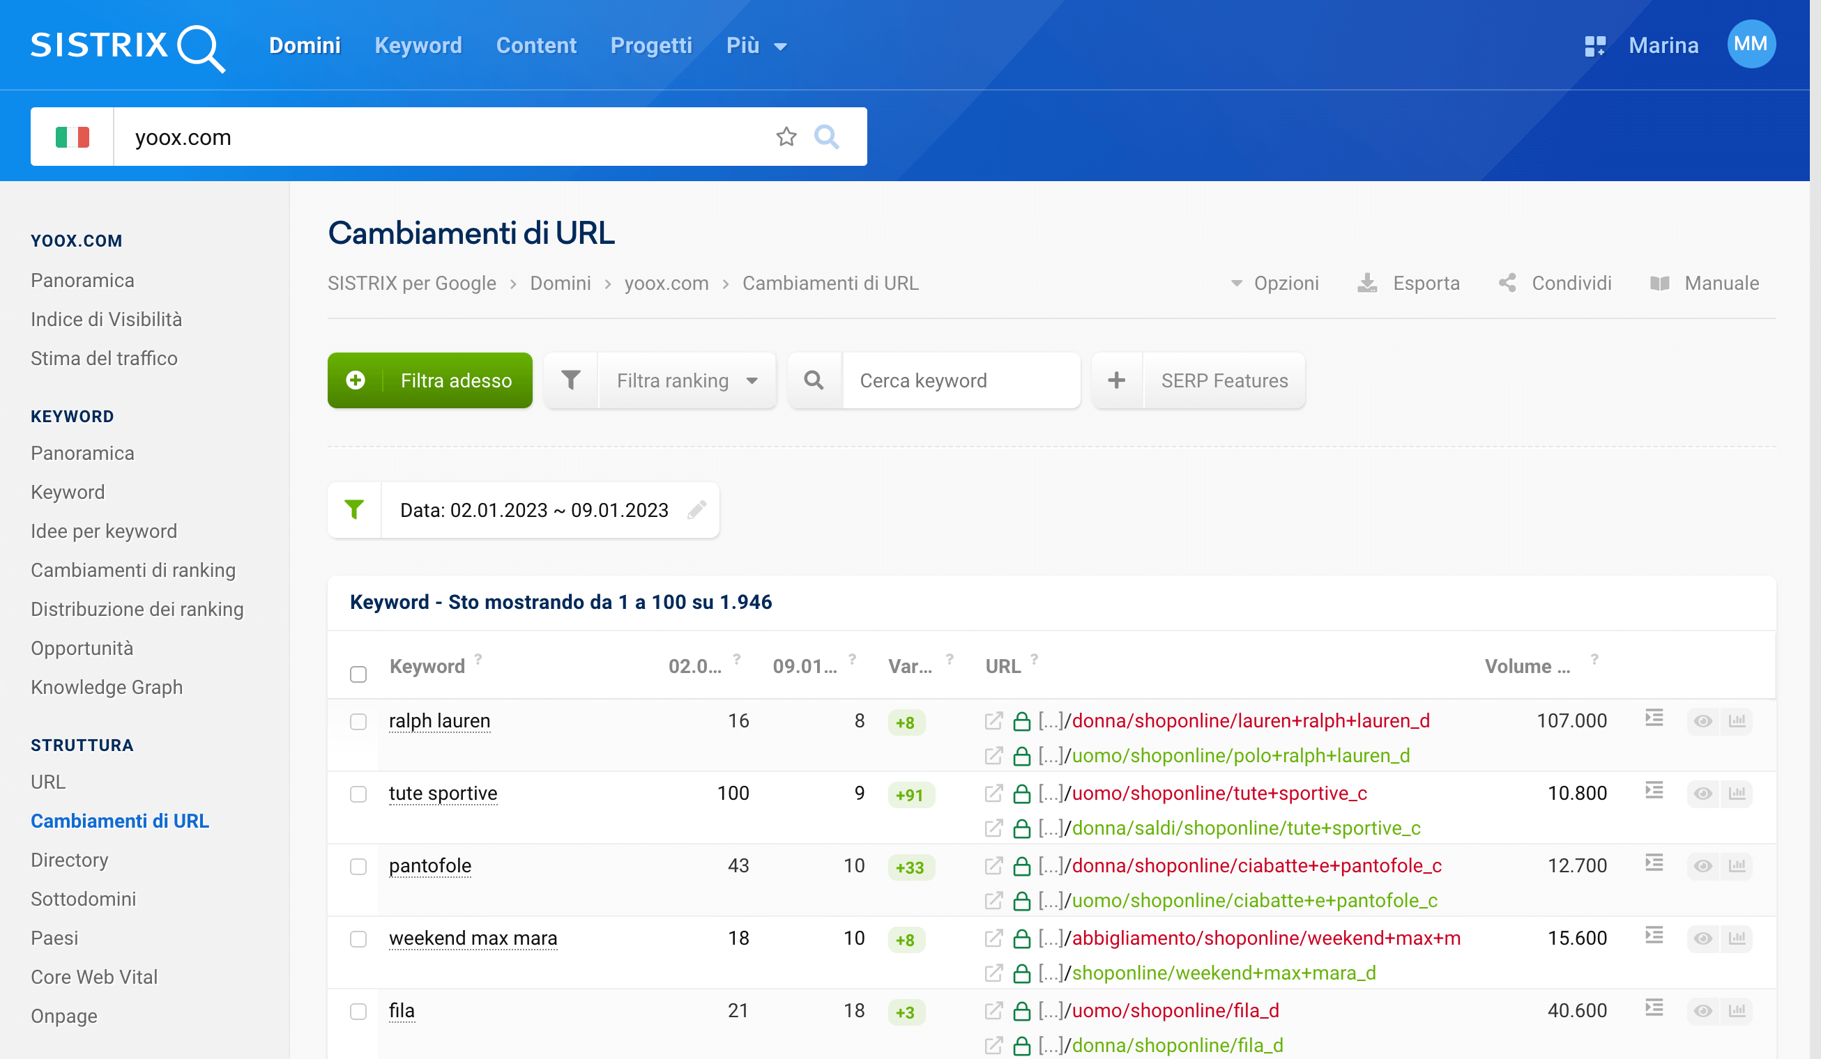Check the fila row checkbox
This screenshot has width=1821, height=1059.
(358, 1012)
